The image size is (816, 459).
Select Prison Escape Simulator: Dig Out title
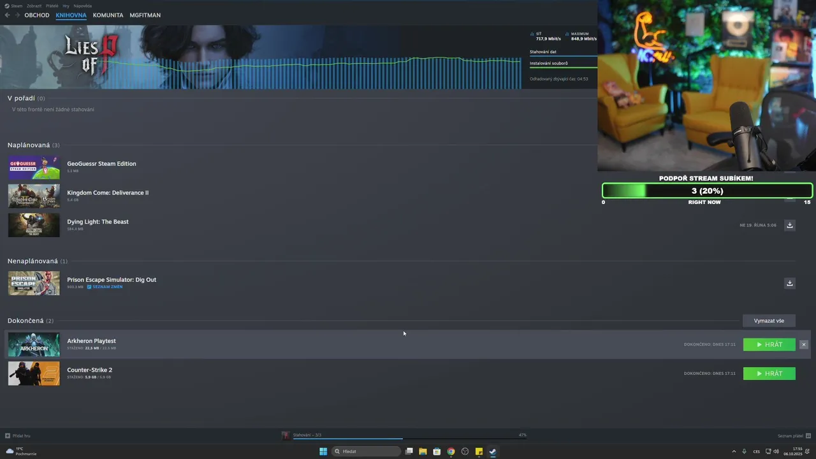112,280
